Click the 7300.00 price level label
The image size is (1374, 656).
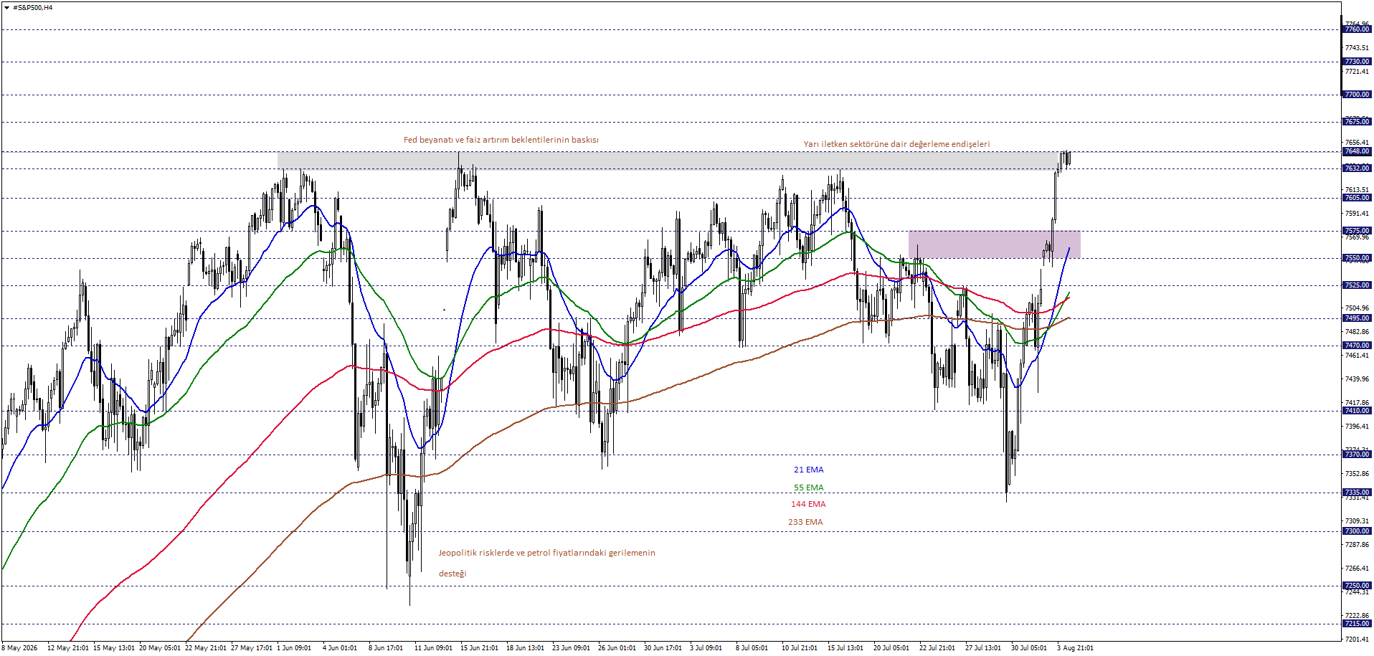tap(1357, 531)
